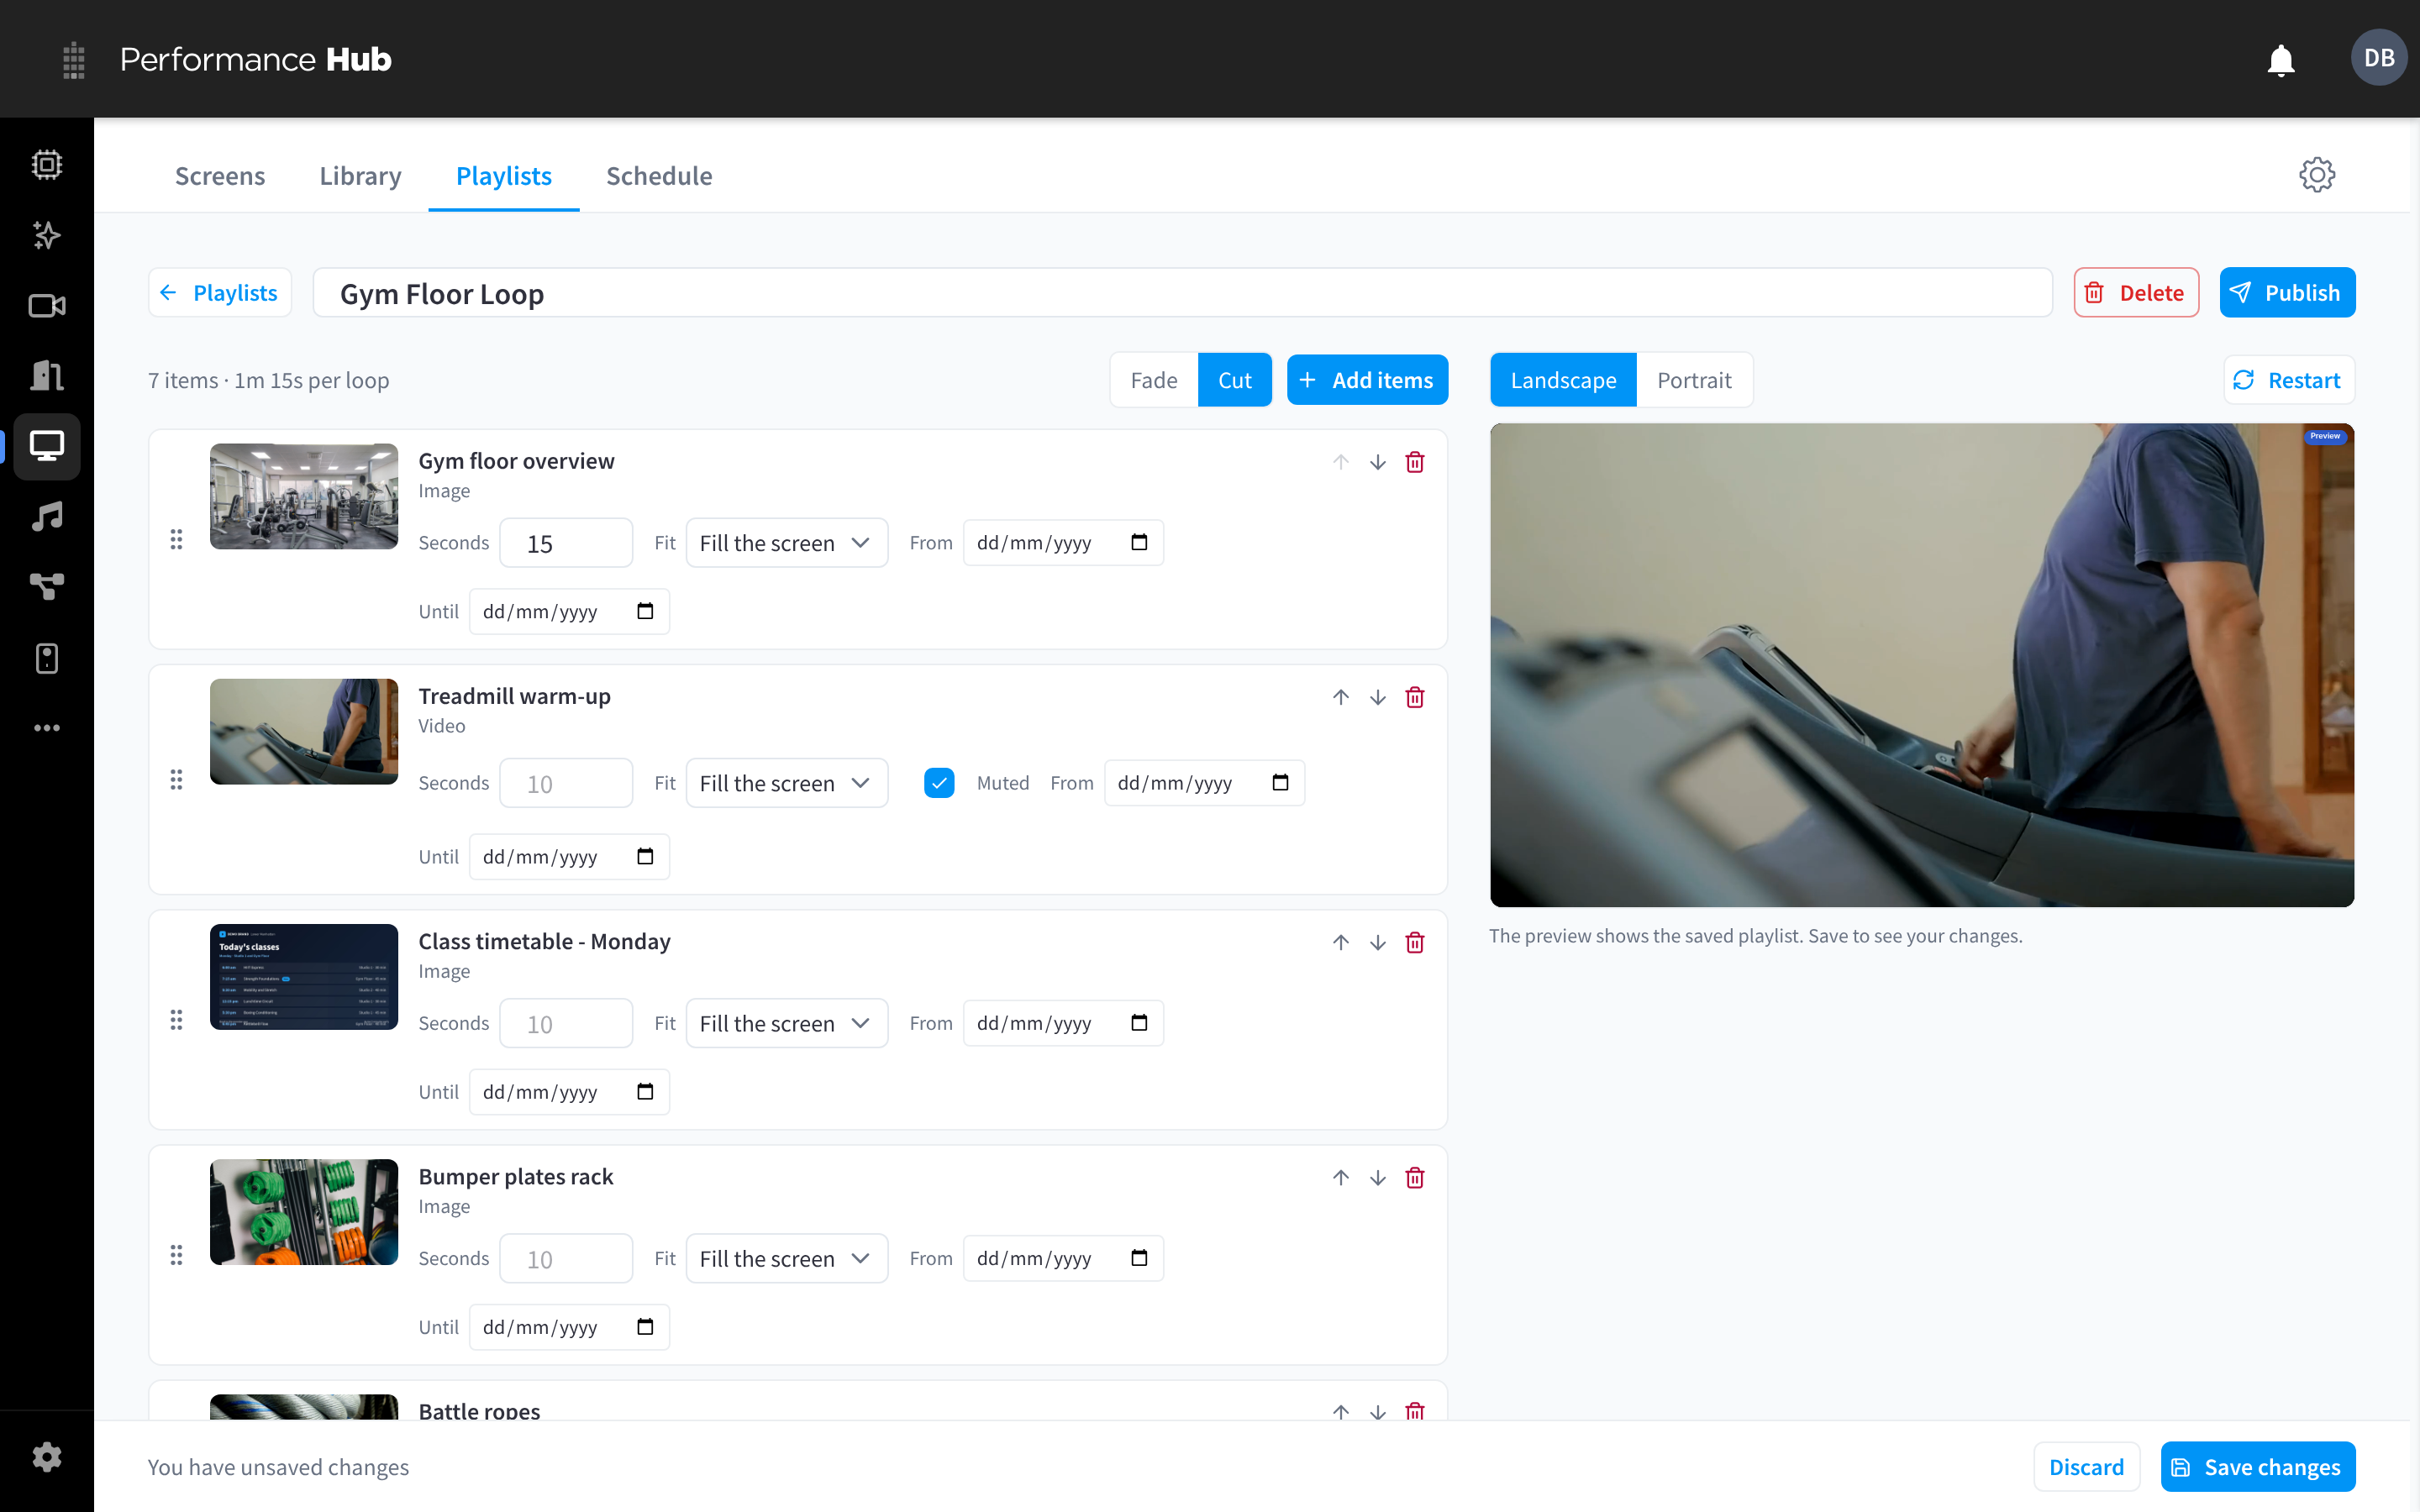The image size is (2420, 1512).
Task: Select the Fade transition
Action: (1154, 380)
